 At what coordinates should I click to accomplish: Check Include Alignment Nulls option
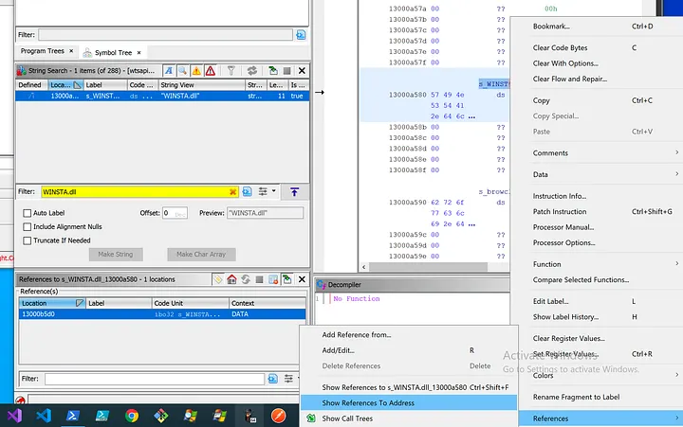tap(28, 226)
